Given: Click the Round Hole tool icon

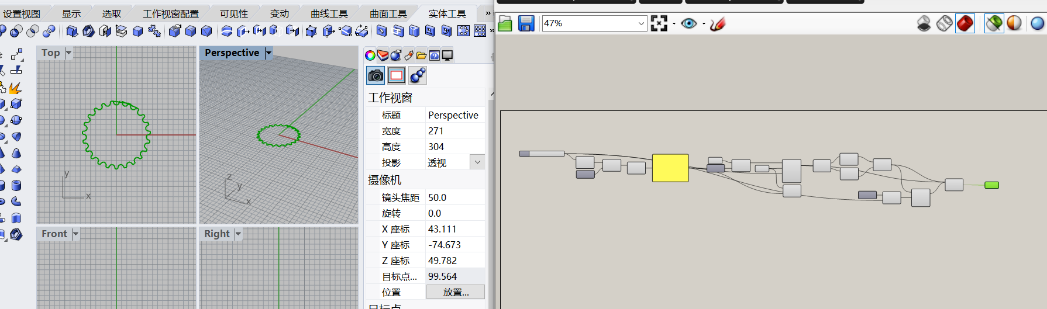Looking at the screenshot, I should [381, 31].
